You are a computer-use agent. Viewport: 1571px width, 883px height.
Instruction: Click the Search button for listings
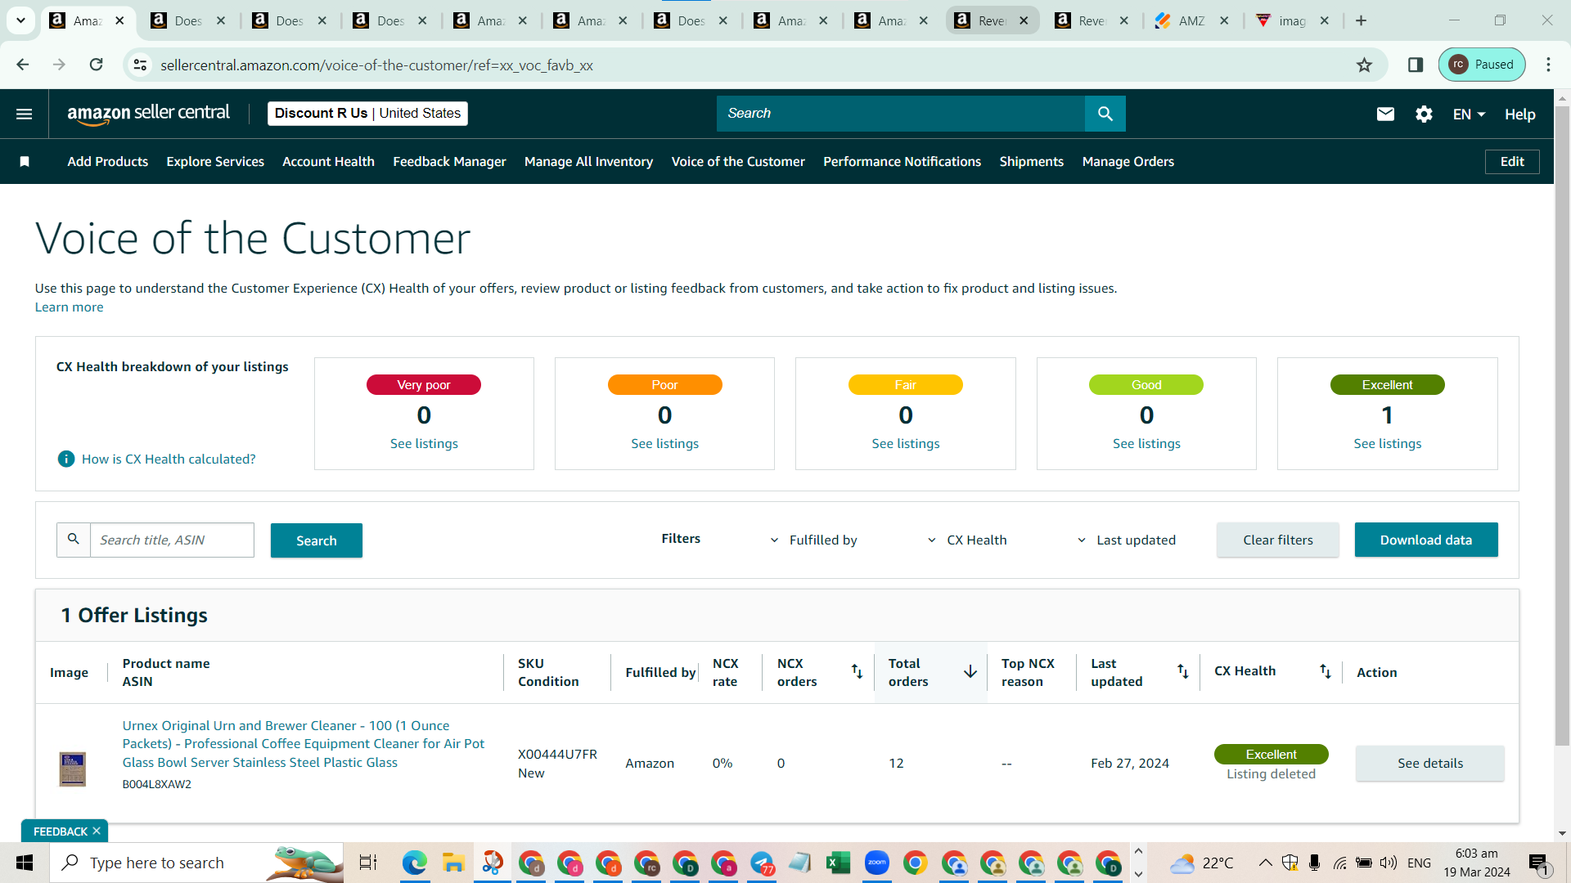point(317,540)
